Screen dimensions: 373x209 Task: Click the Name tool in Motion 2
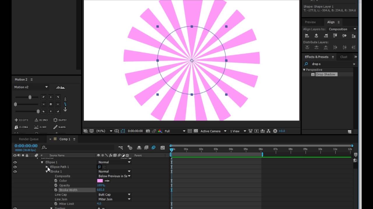click(x=60, y=127)
